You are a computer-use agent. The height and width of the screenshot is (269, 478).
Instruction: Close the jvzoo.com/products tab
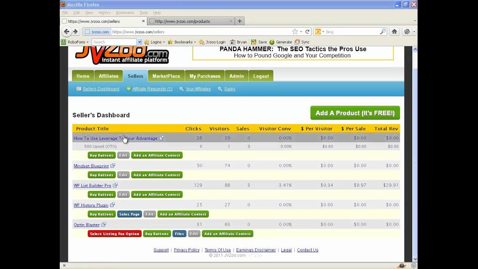pyautogui.click(x=231, y=21)
